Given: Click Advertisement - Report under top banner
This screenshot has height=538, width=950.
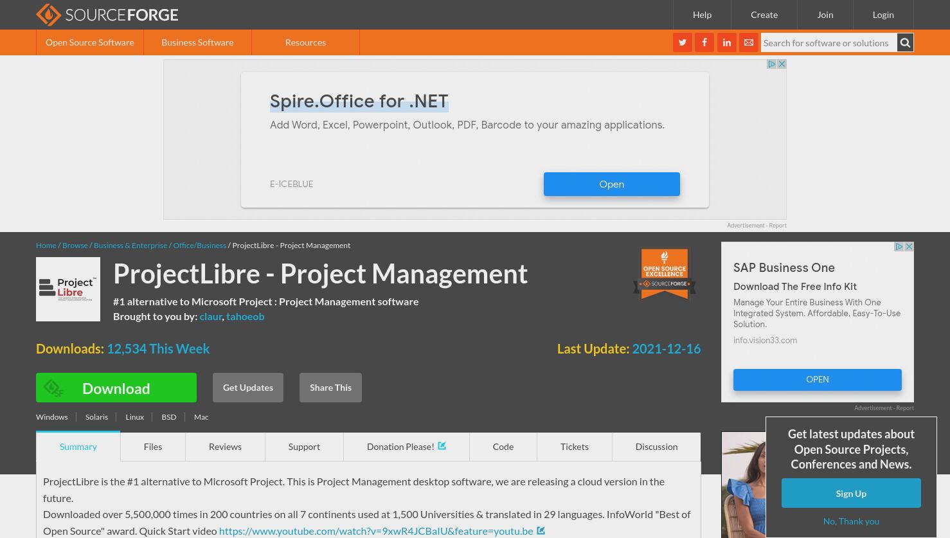Looking at the screenshot, I should (757, 226).
